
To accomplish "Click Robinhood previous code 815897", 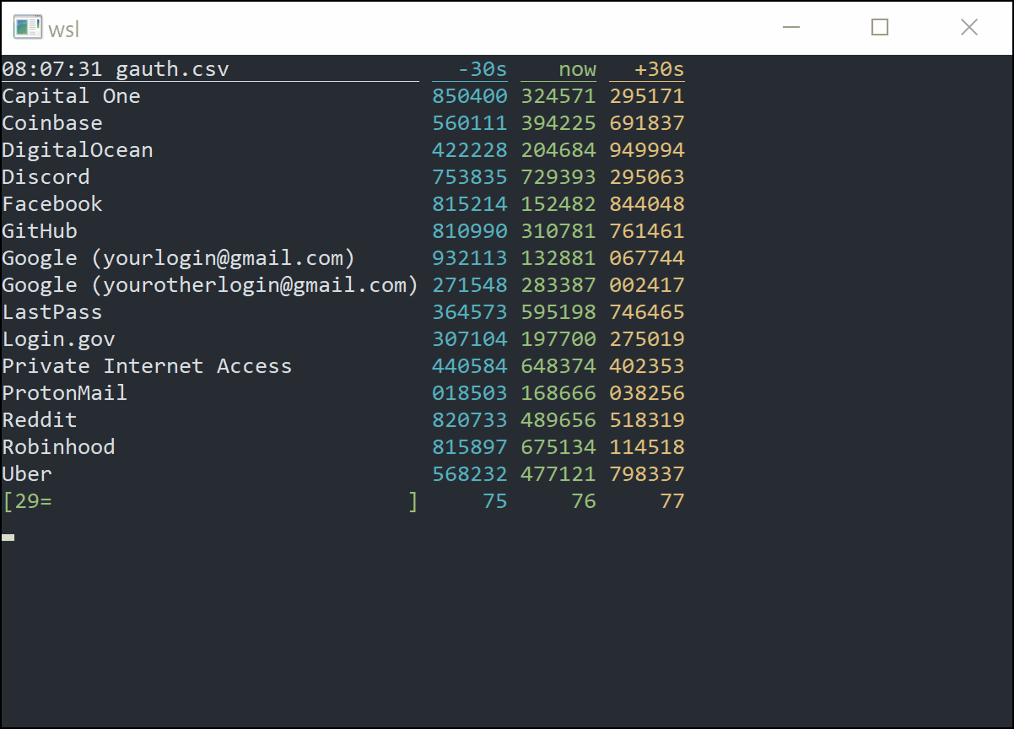I will [x=470, y=447].
